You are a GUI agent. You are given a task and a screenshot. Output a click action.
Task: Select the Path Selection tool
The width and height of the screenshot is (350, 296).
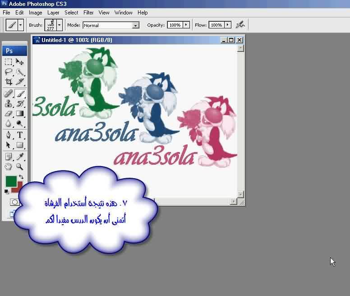(x=9, y=145)
